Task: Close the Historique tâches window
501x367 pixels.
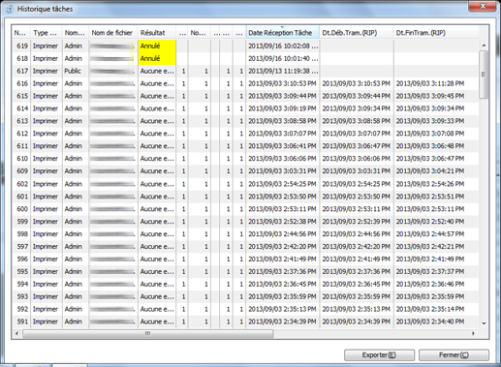Action: pyautogui.click(x=483, y=6)
